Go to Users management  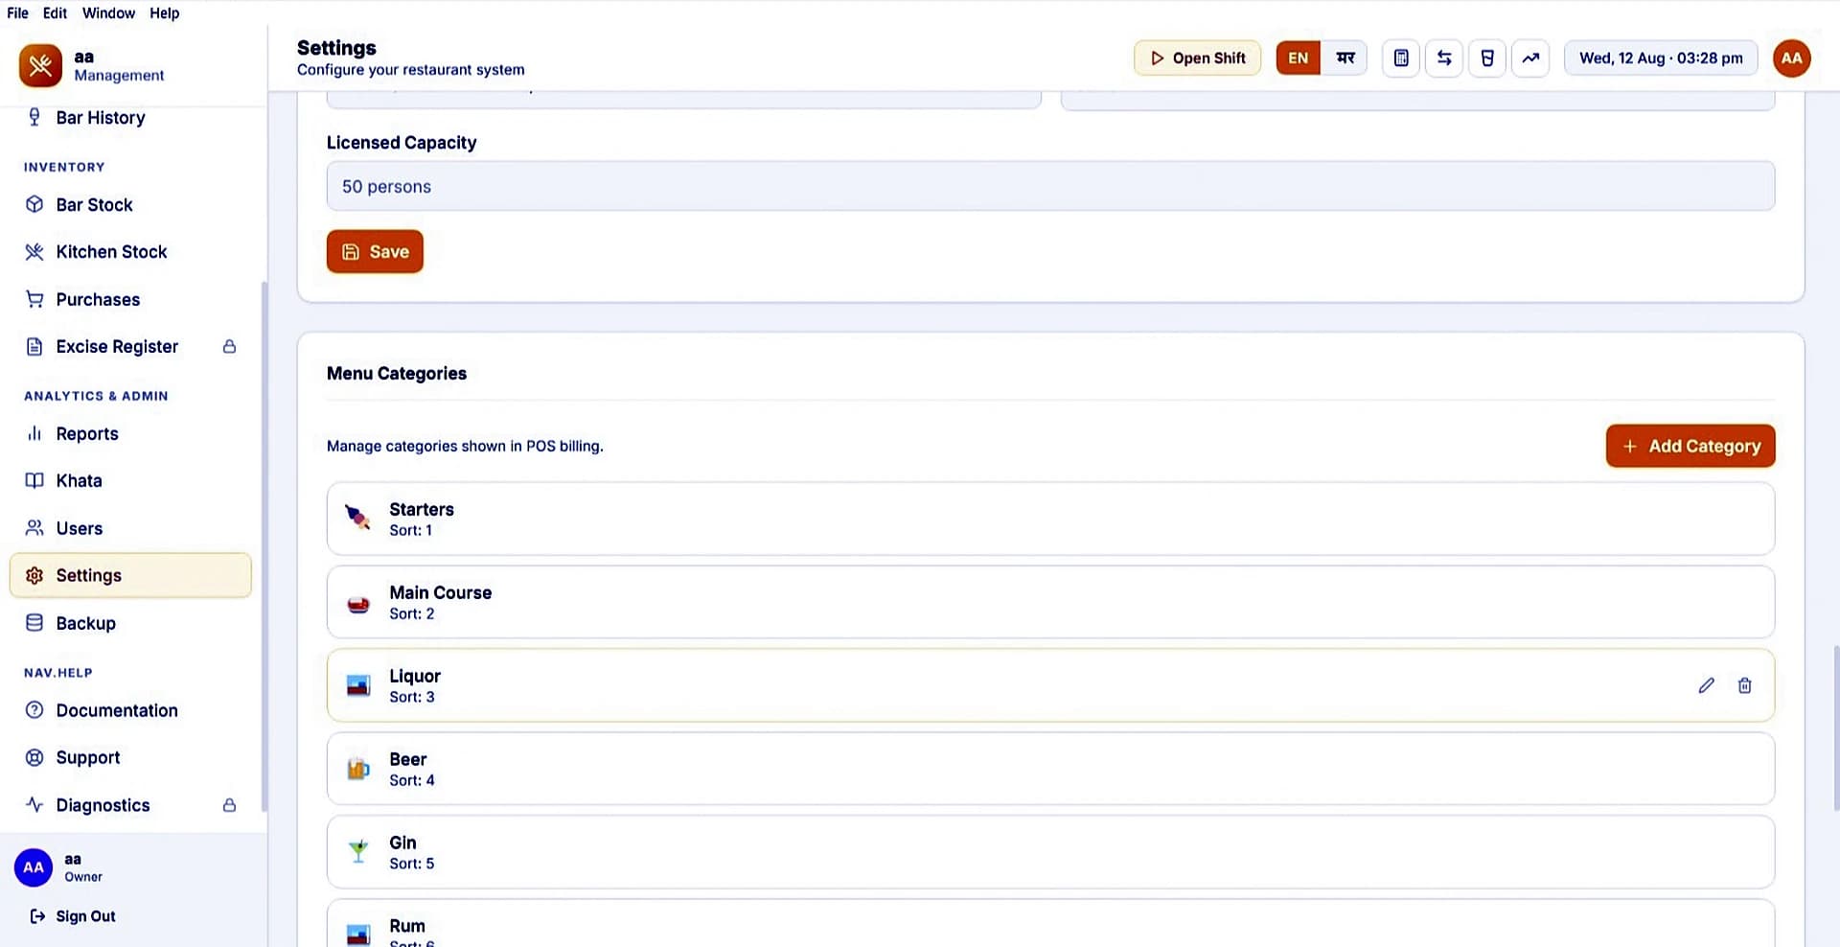point(130,528)
